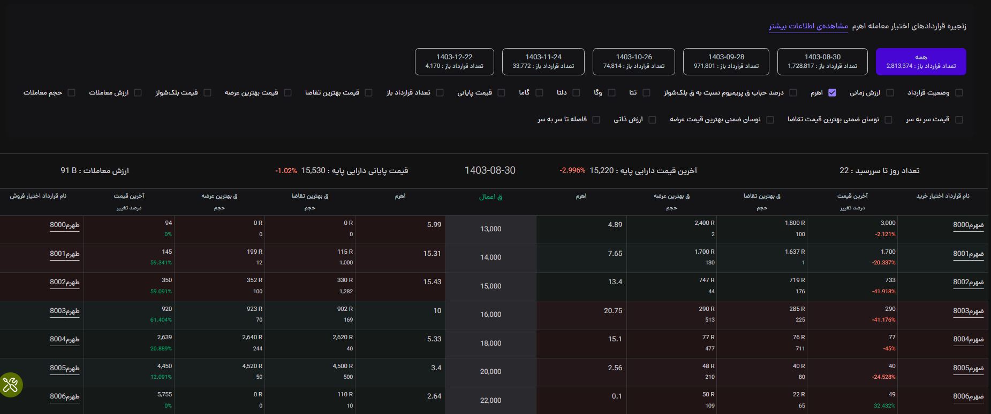Click the call leverage value 20.75
This screenshot has height=414, width=991.
tap(613, 310)
